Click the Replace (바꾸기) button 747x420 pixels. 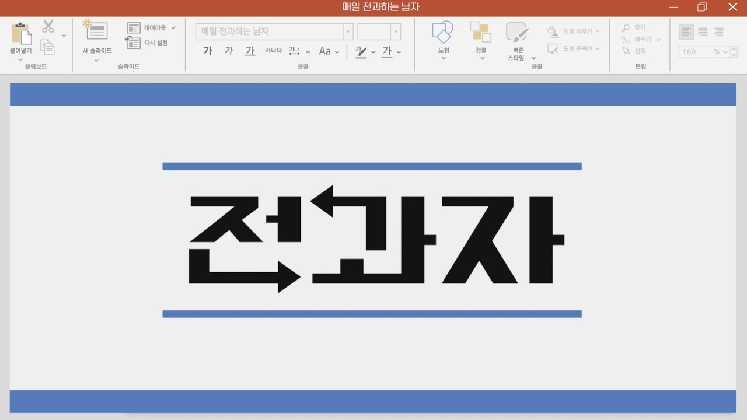pyautogui.click(x=641, y=40)
